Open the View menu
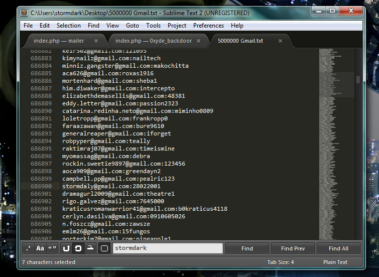The height and width of the screenshot is (277, 379). click(x=112, y=26)
